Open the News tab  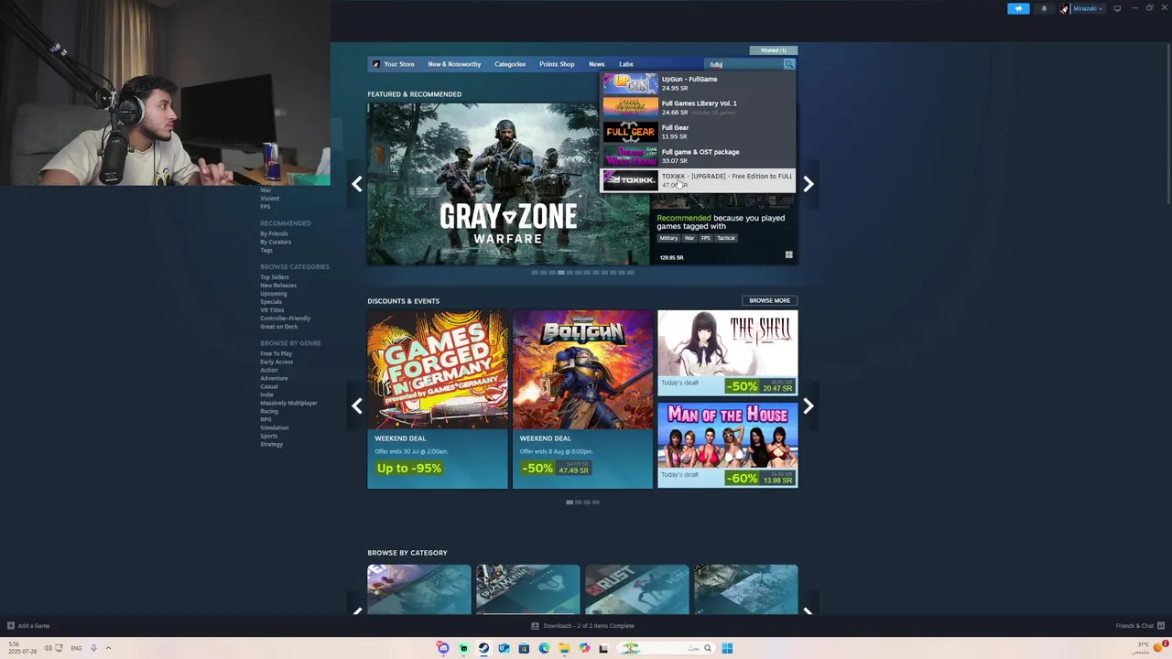pyautogui.click(x=596, y=64)
